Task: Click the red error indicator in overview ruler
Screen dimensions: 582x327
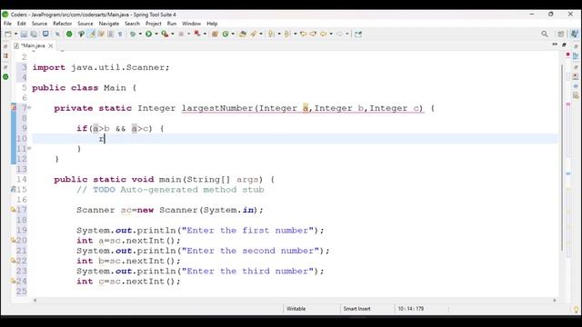Action: click(x=567, y=54)
